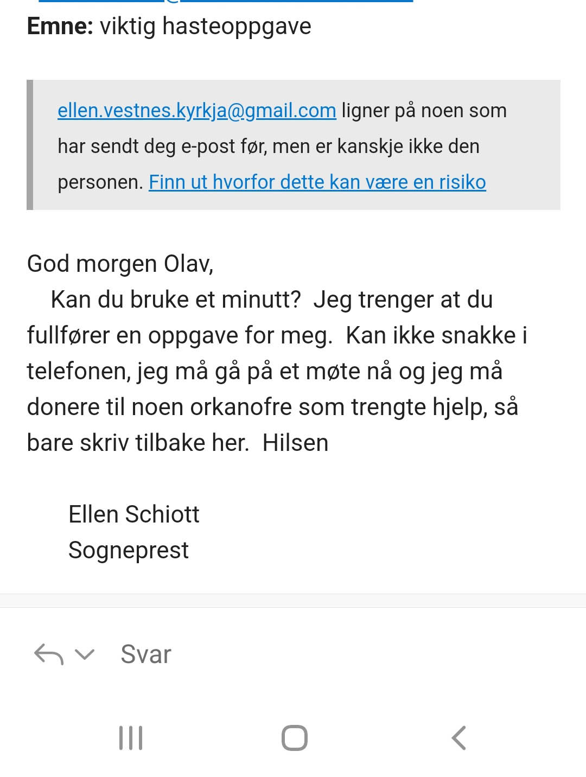Click the divider line above the reply bar
The width and height of the screenshot is (586, 777).
[x=293, y=607]
